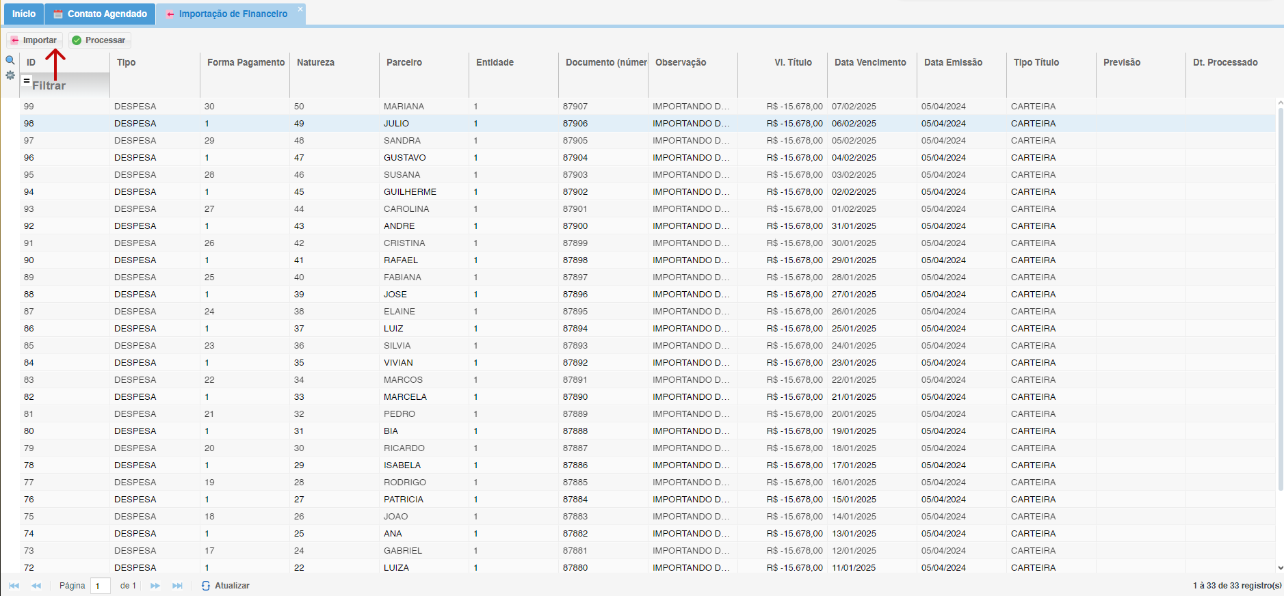
Task: Click due date 16/01/2025
Action: [x=854, y=482]
